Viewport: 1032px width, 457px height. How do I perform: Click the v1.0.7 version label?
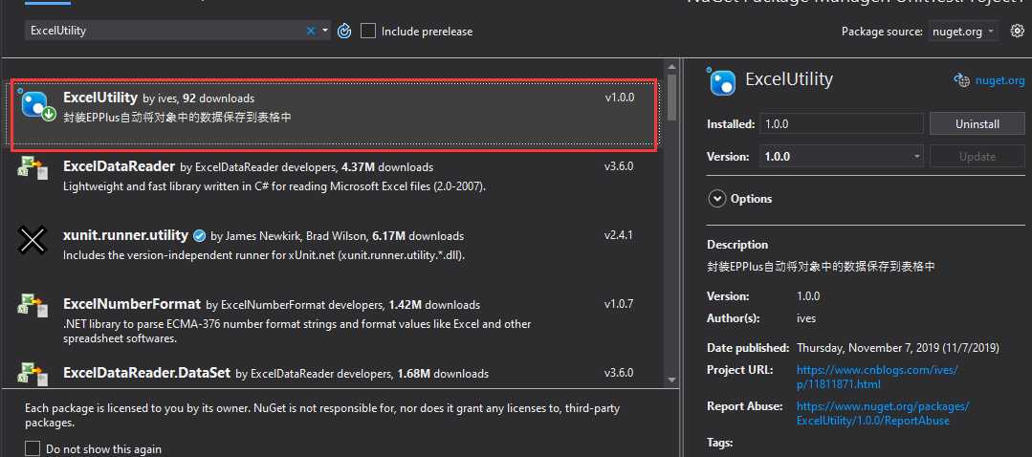tap(619, 304)
